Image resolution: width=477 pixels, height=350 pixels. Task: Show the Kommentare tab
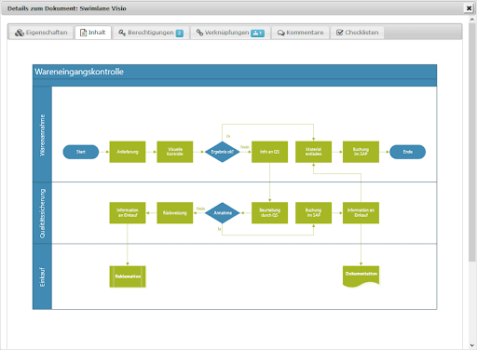click(300, 33)
